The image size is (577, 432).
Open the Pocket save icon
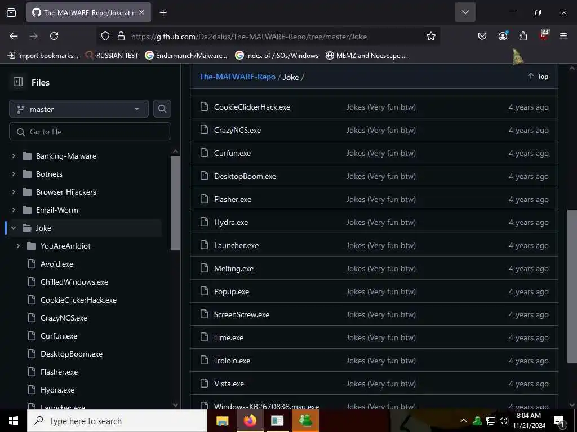(482, 36)
